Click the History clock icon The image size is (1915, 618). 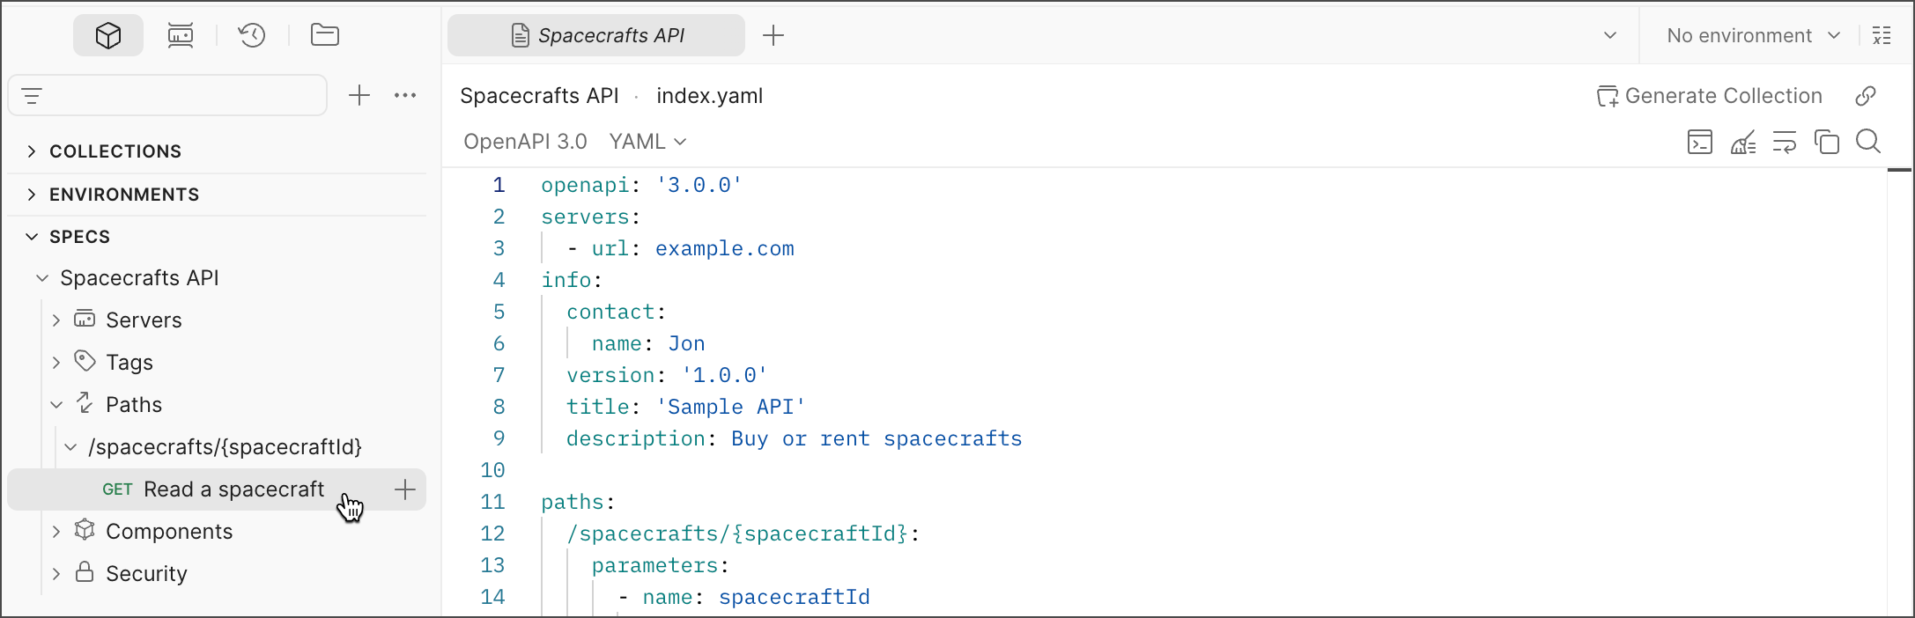click(x=252, y=35)
